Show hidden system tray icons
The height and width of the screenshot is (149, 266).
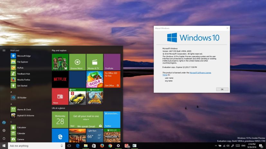pyautogui.click(x=216, y=145)
